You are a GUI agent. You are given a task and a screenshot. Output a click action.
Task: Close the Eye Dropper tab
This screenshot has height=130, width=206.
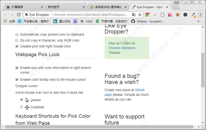(x=167, y=7)
